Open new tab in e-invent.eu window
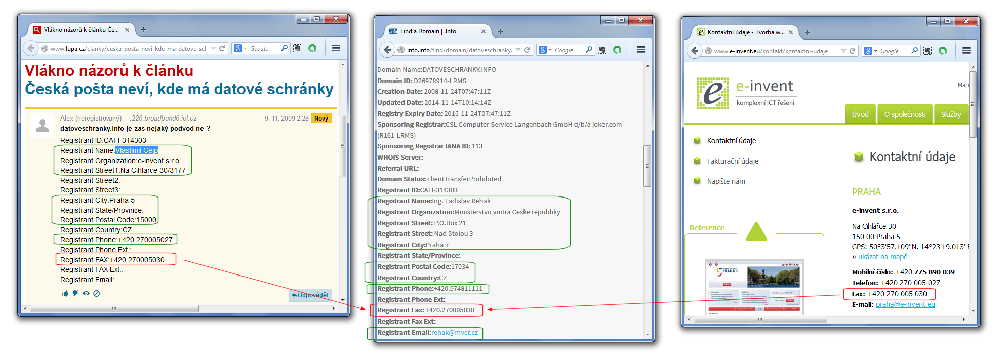This screenshot has height=354, width=1007. pos(808,32)
